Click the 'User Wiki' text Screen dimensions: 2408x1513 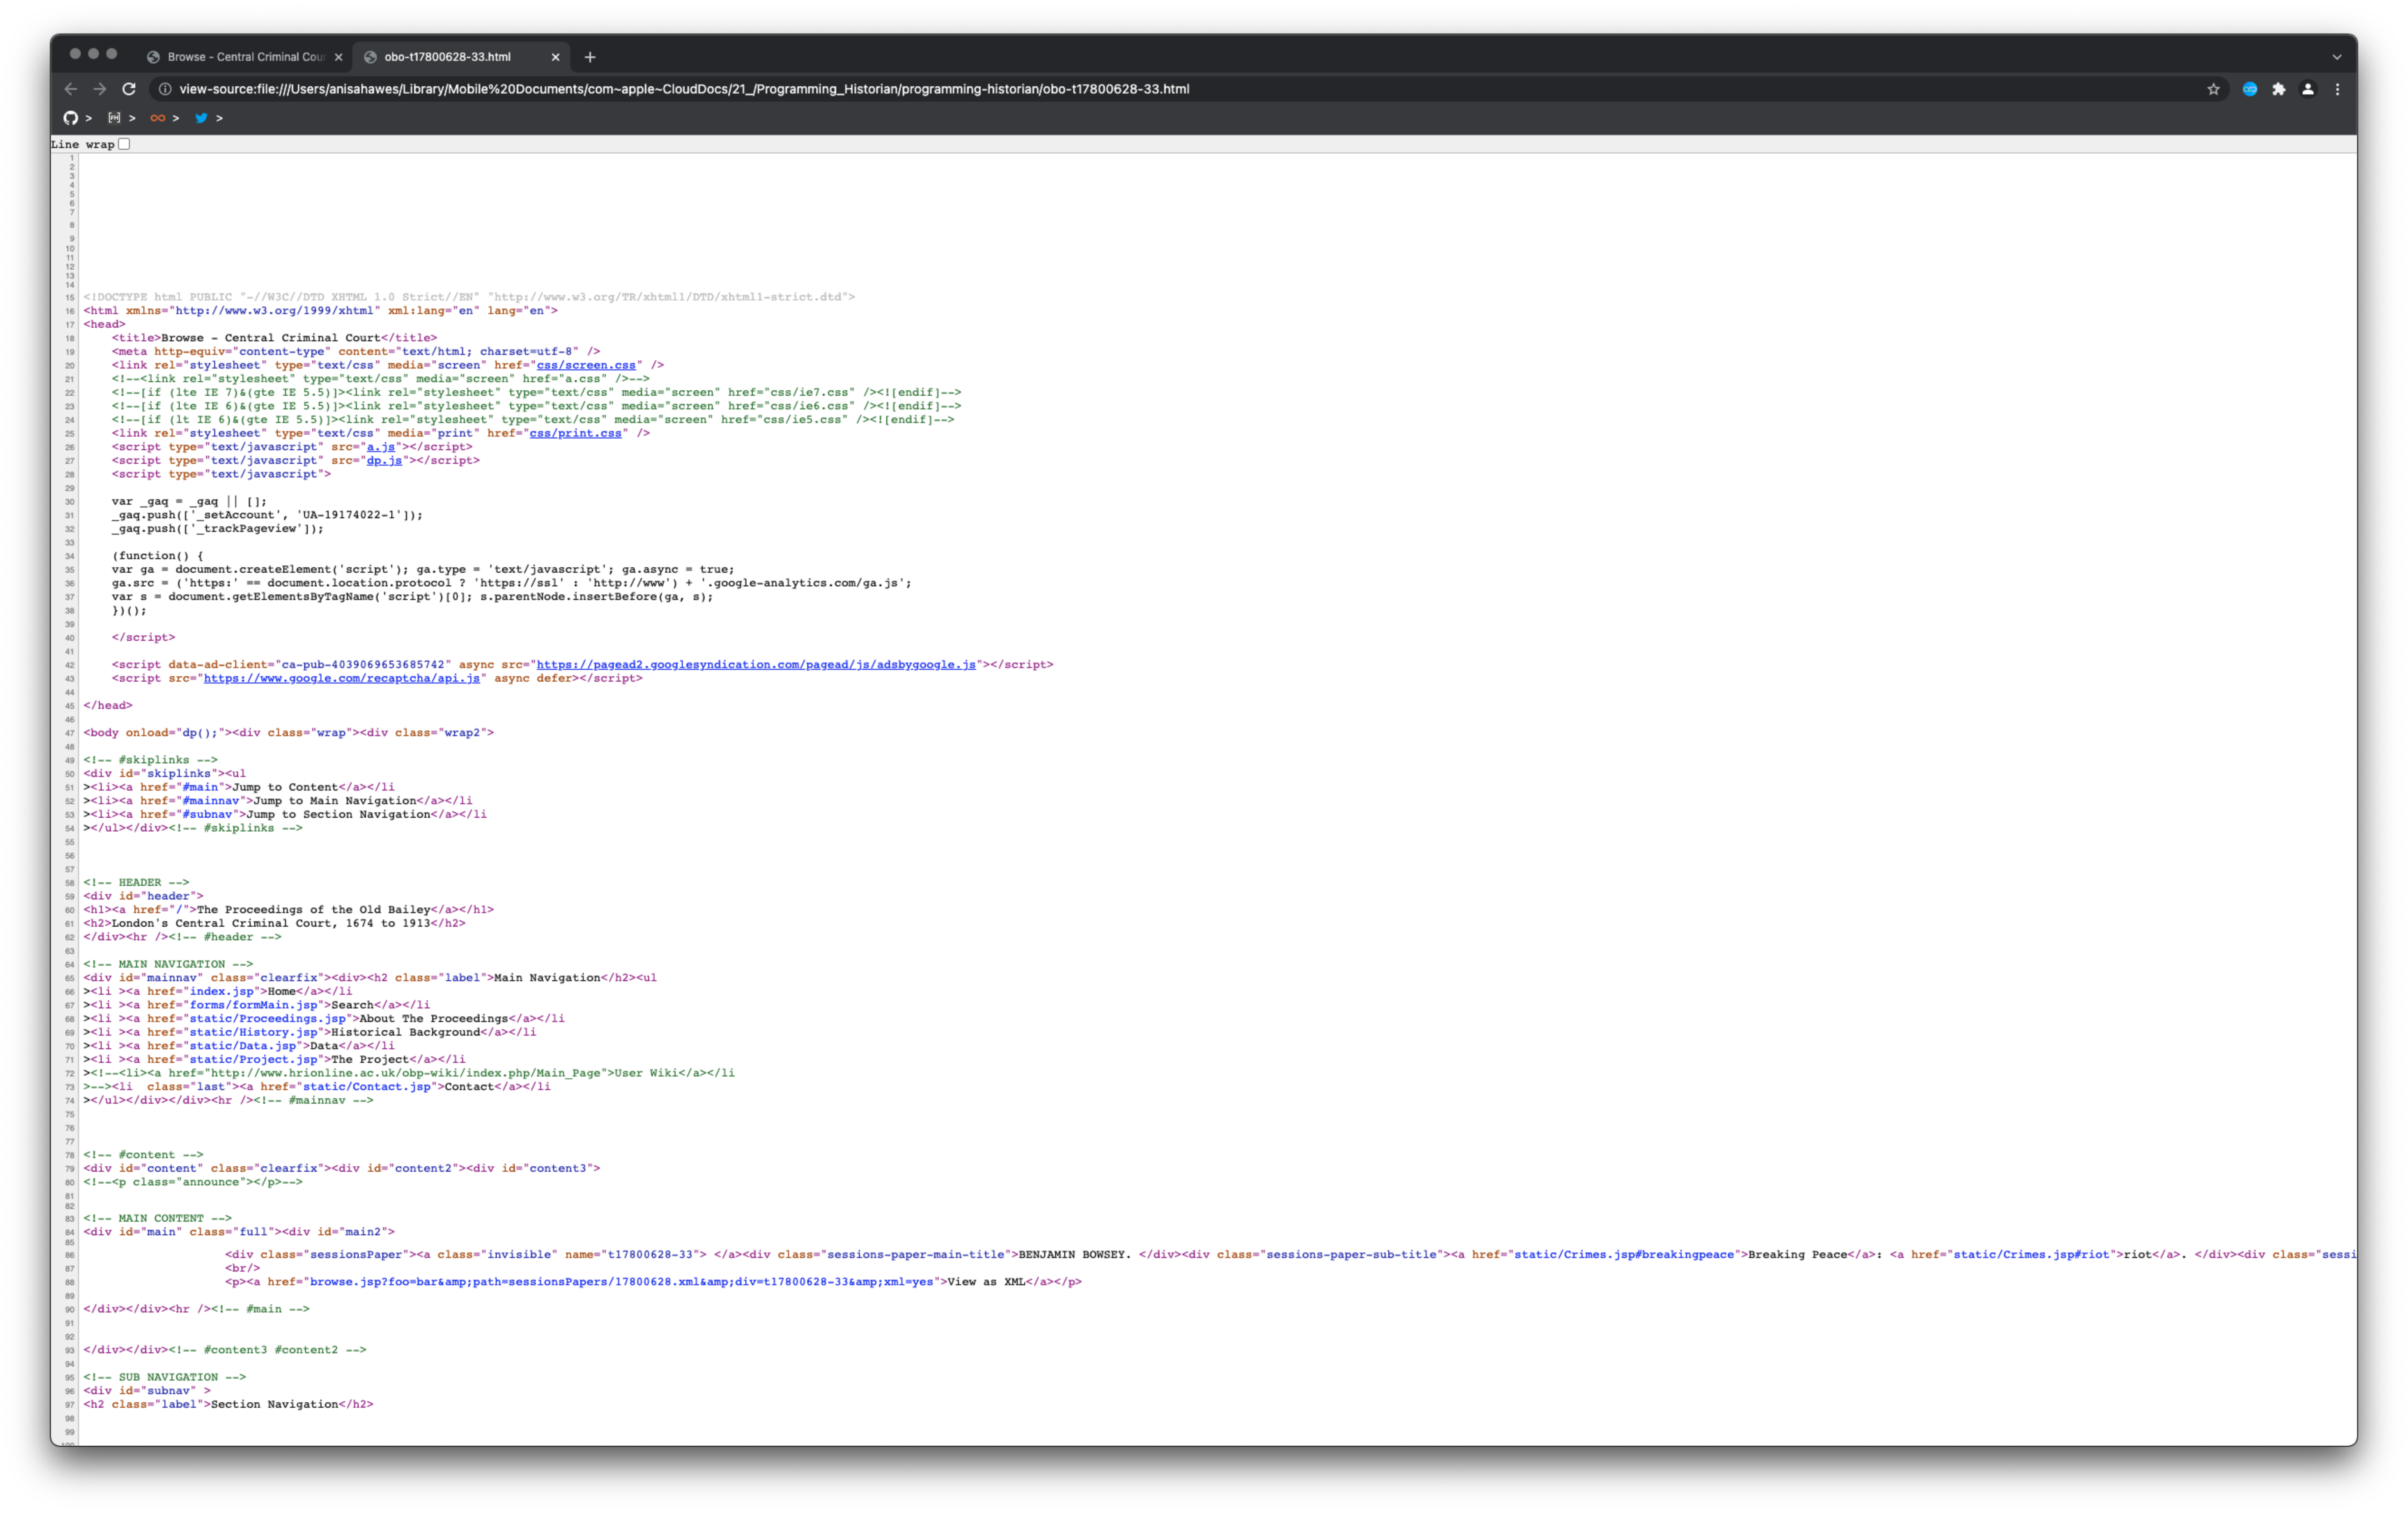(x=645, y=1073)
